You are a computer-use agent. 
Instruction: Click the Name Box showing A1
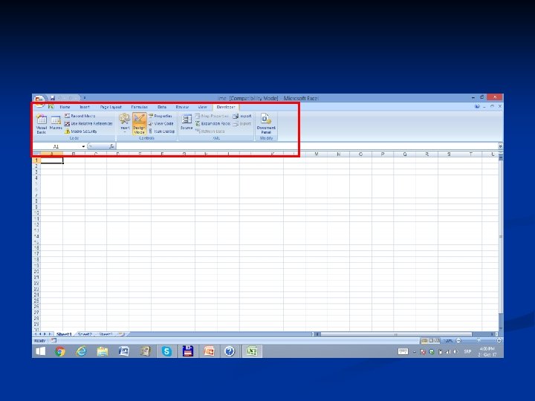tap(56, 146)
